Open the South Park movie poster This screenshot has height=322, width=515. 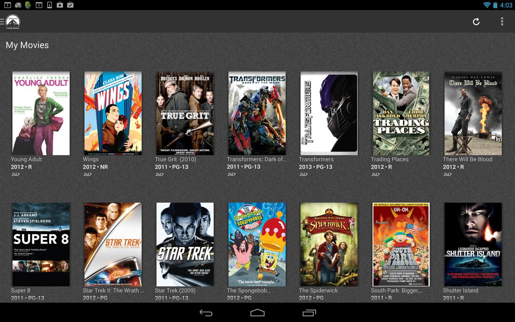click(x=401, y=244)
